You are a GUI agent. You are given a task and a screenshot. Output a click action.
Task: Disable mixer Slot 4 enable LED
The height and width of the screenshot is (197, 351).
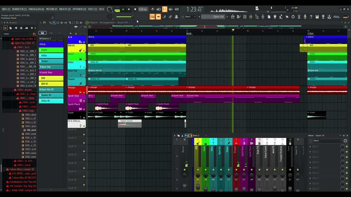click(347, 162)
